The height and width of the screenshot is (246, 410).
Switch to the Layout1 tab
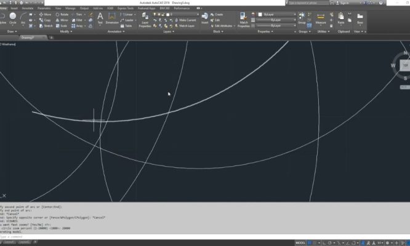[9, 242]
